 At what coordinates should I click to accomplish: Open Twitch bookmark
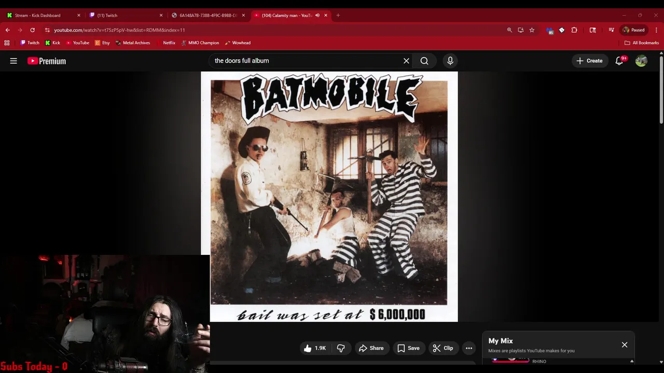pos(30,43)
